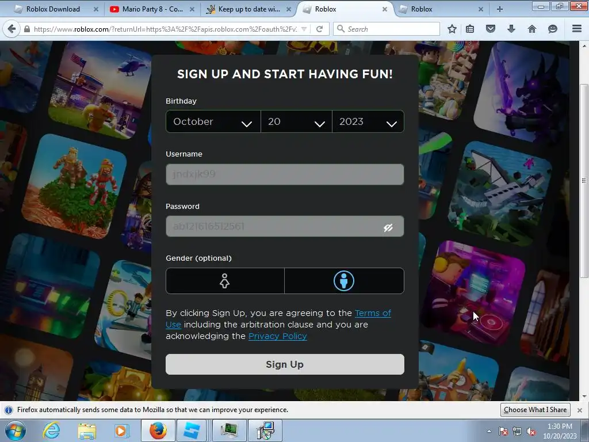The width and height of the screenshot is (589, 442).
Task: Go to Firefox Home icon
Action: click(x=532, y=29)
